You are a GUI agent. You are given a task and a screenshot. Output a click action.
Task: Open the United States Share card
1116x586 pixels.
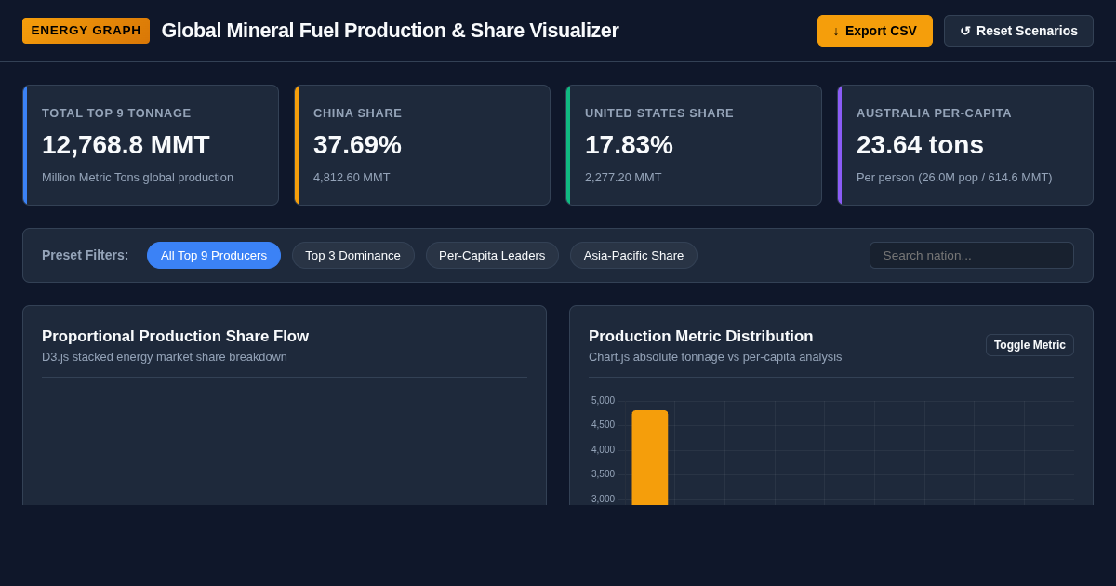[694, 145]
